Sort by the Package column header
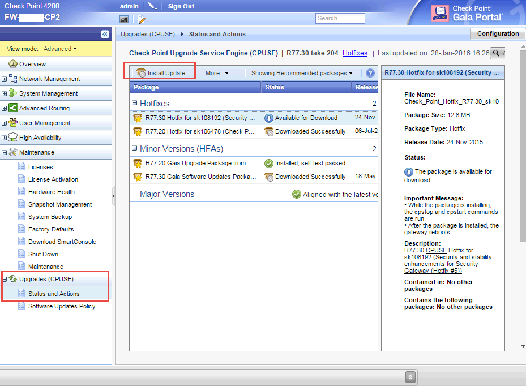Screen dimensions: 526x386 tap(195, 87)
